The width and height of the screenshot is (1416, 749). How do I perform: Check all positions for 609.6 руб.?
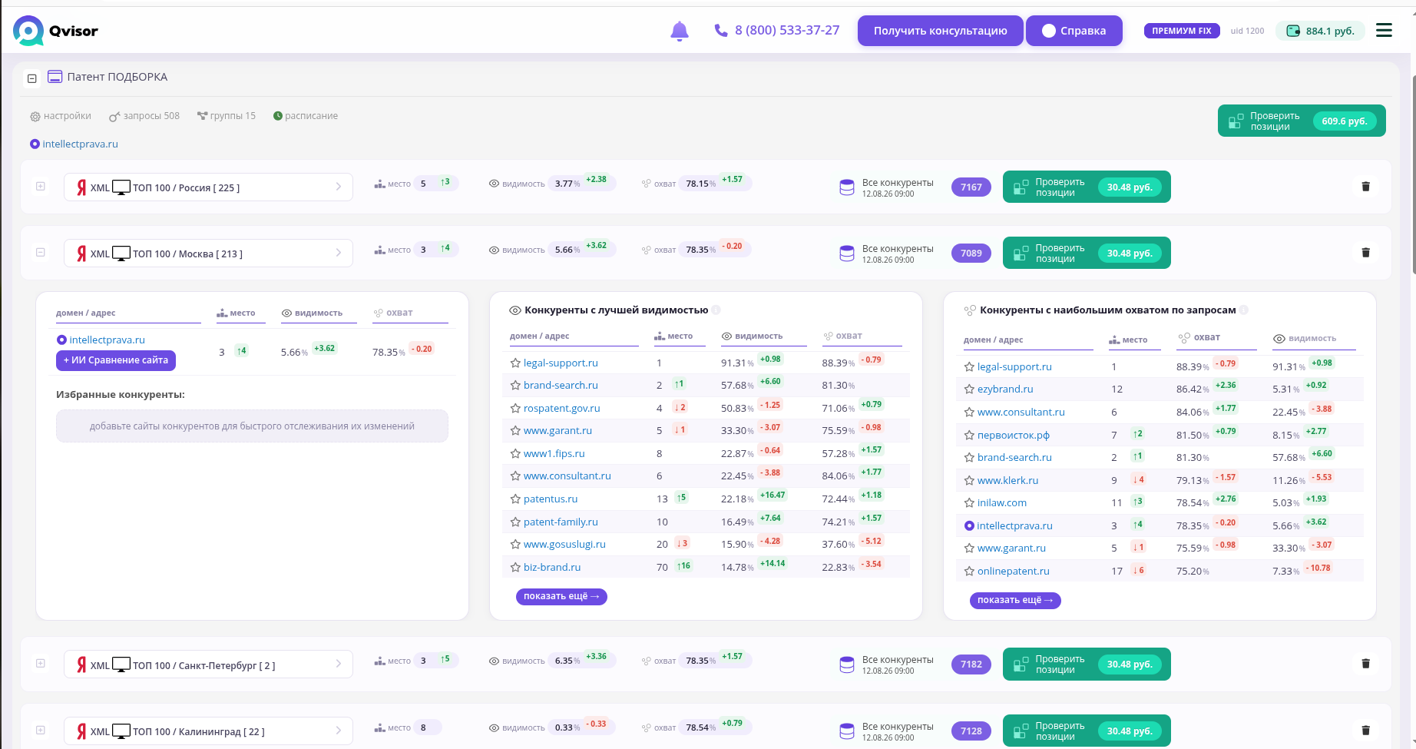pyautogui.click(x=1302, y=121)
